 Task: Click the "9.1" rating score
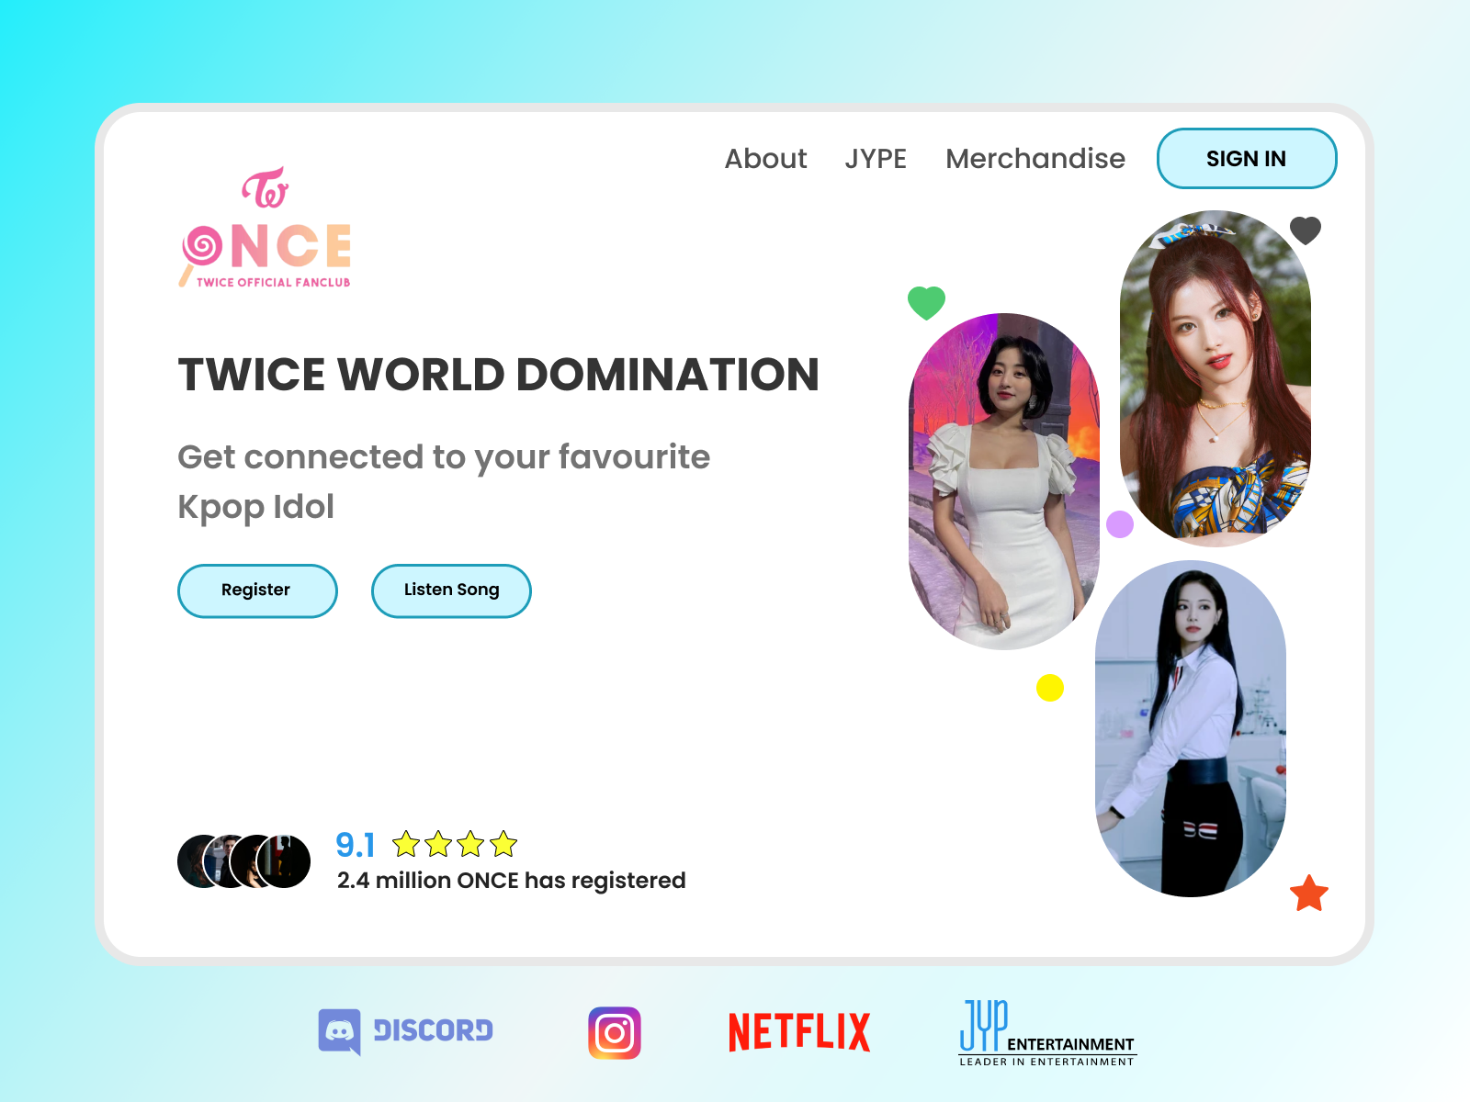(356, 845)
